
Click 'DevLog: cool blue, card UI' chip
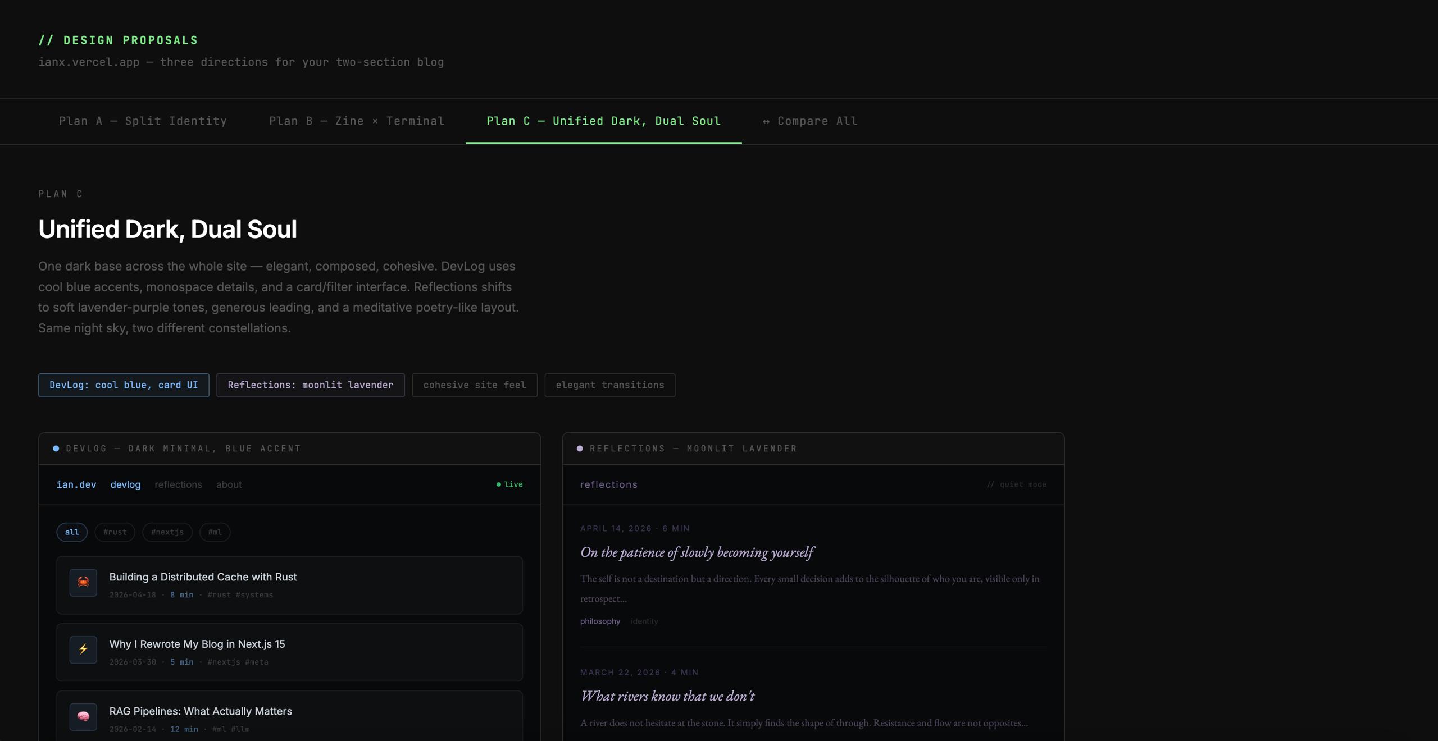tap(124, 385)
